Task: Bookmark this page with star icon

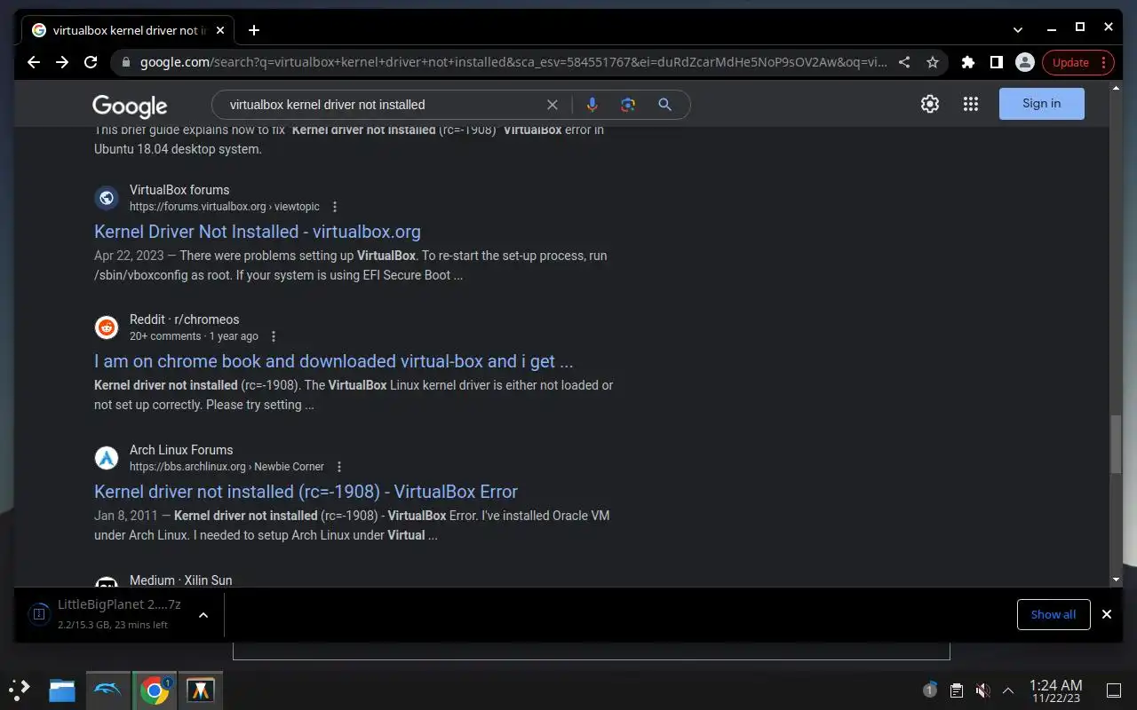Action: coord(932,62)
